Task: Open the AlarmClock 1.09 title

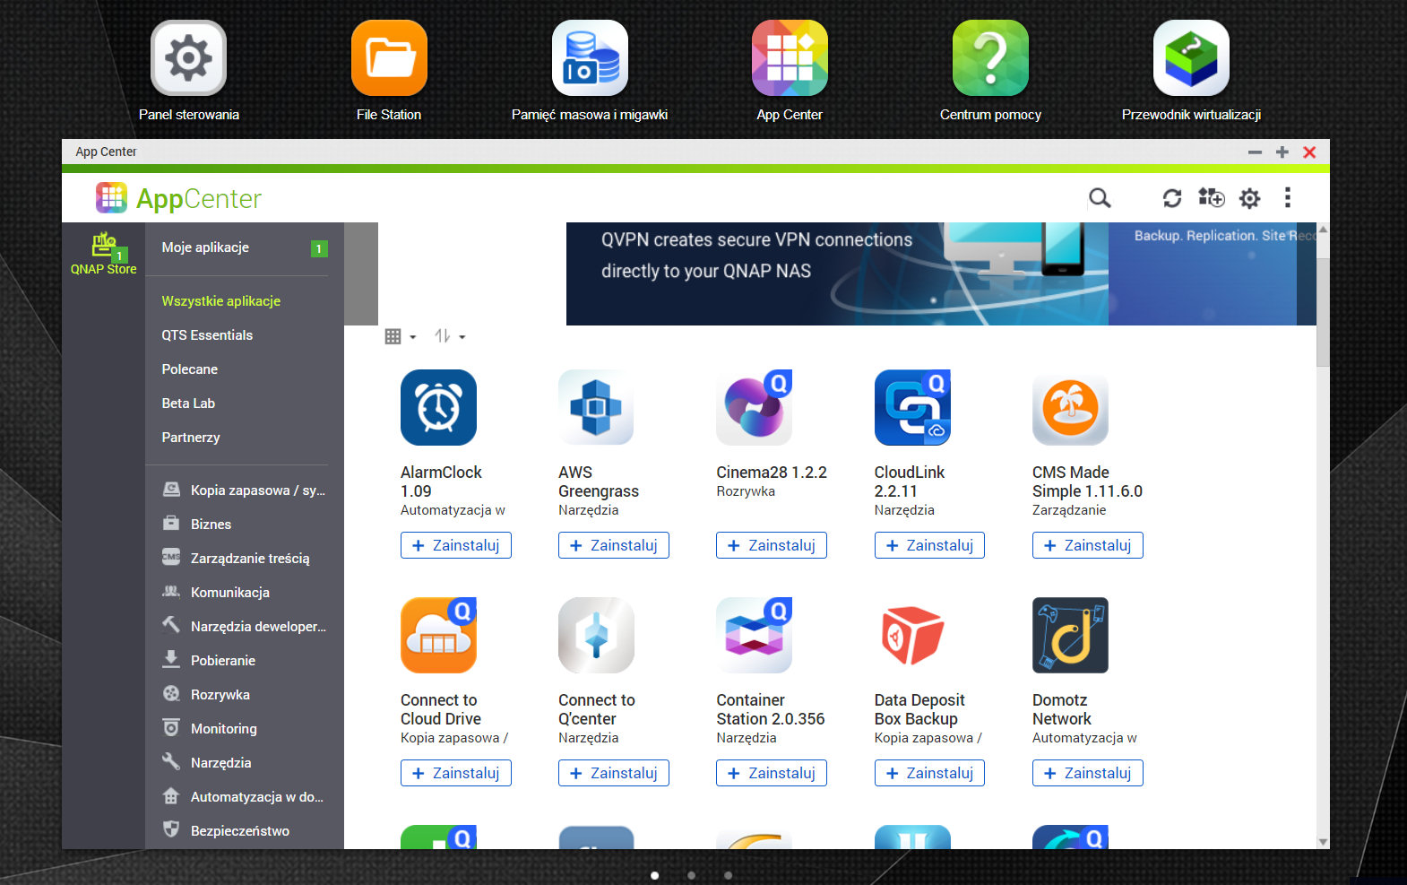Action: [441, 482]
